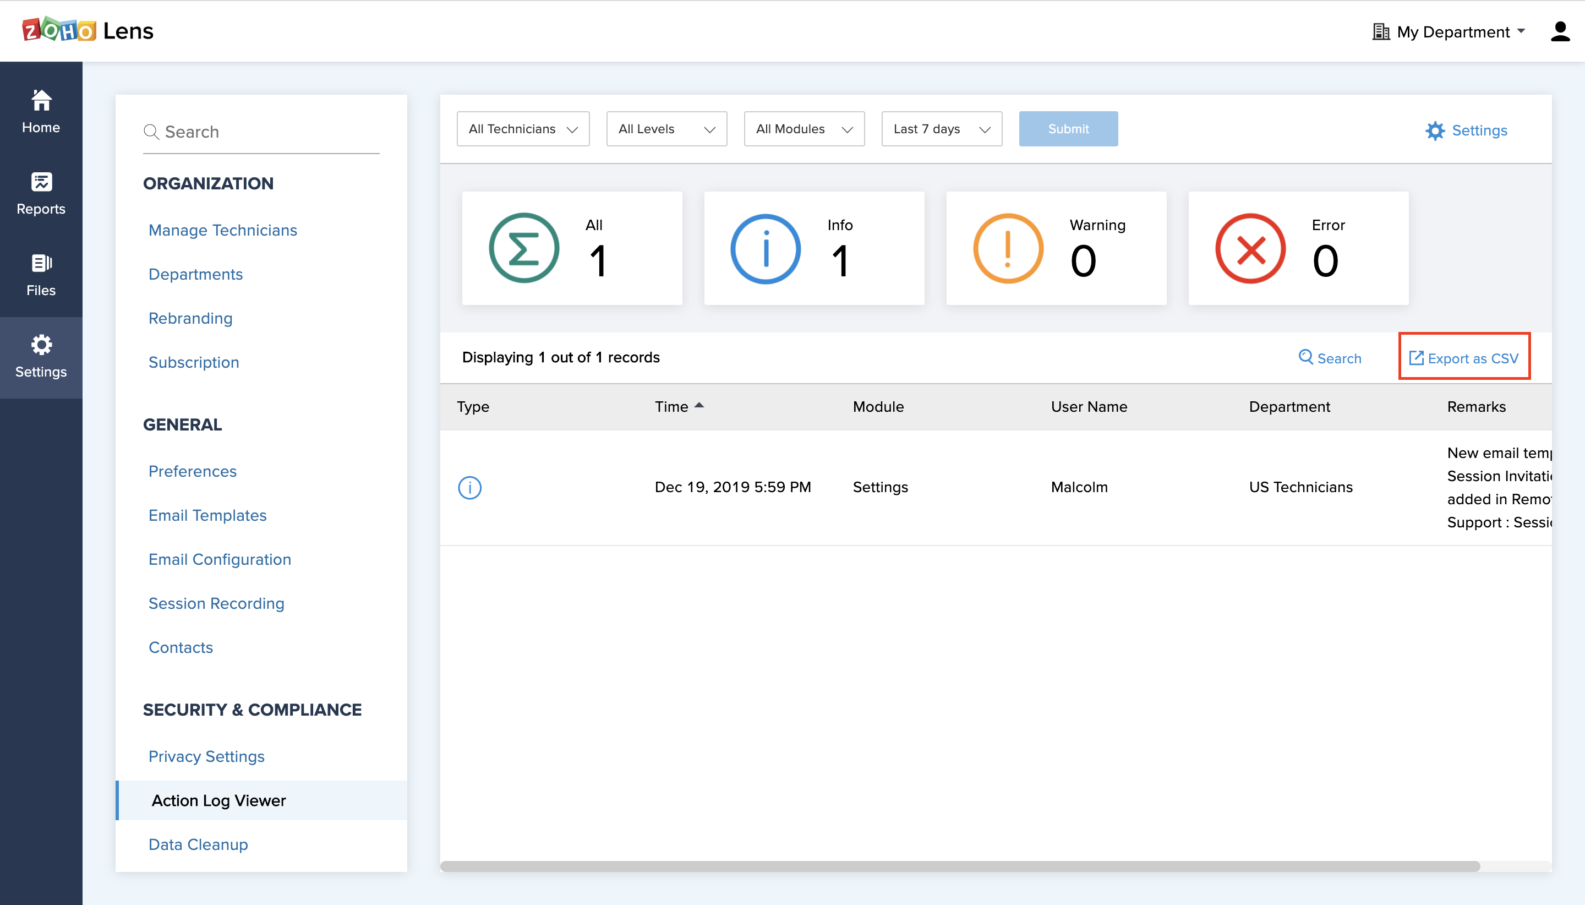Expand the All Technicians dropdown

coord(522,129)
